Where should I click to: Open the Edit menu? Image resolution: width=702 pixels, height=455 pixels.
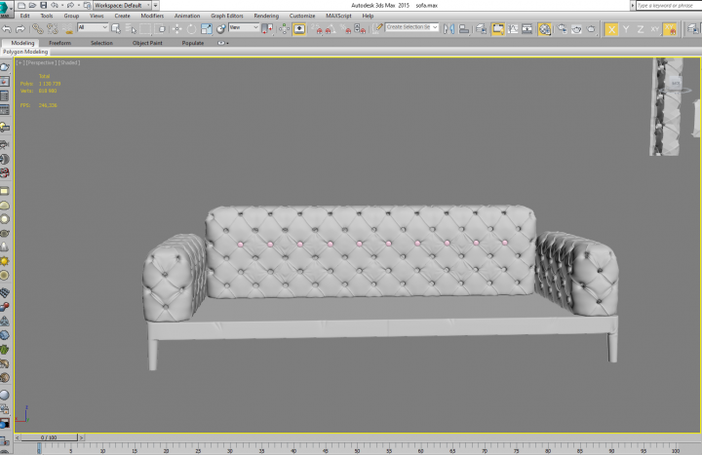[x=24, y=16]
